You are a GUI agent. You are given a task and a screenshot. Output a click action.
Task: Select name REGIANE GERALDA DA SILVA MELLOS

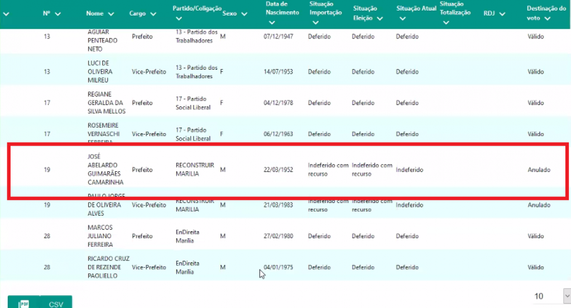click(x=107, y=103)
